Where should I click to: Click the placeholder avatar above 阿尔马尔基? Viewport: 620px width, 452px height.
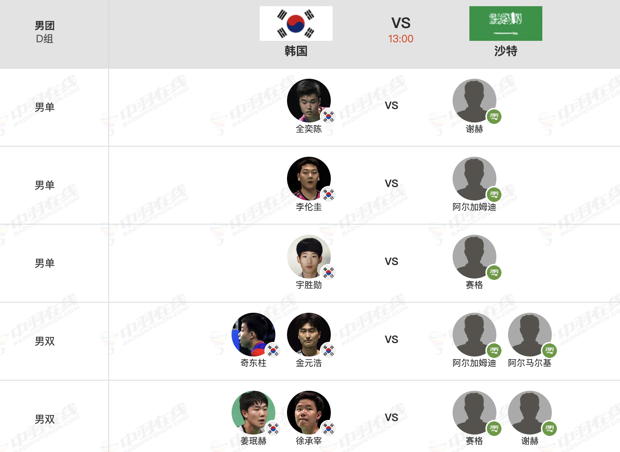tap(530, 335)
